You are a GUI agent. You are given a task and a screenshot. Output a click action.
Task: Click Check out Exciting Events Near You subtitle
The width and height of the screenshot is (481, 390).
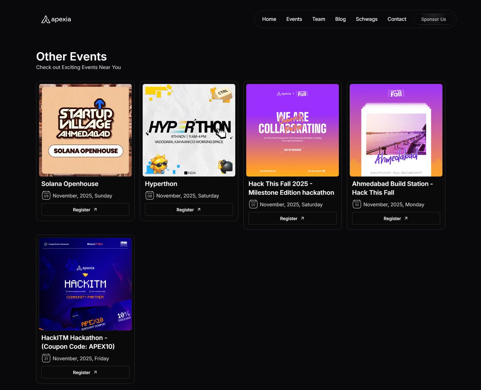[79, 67]
